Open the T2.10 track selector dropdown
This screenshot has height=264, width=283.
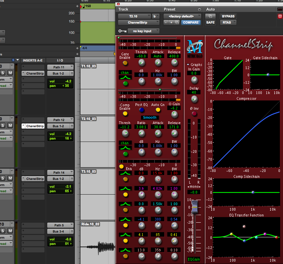134,16
